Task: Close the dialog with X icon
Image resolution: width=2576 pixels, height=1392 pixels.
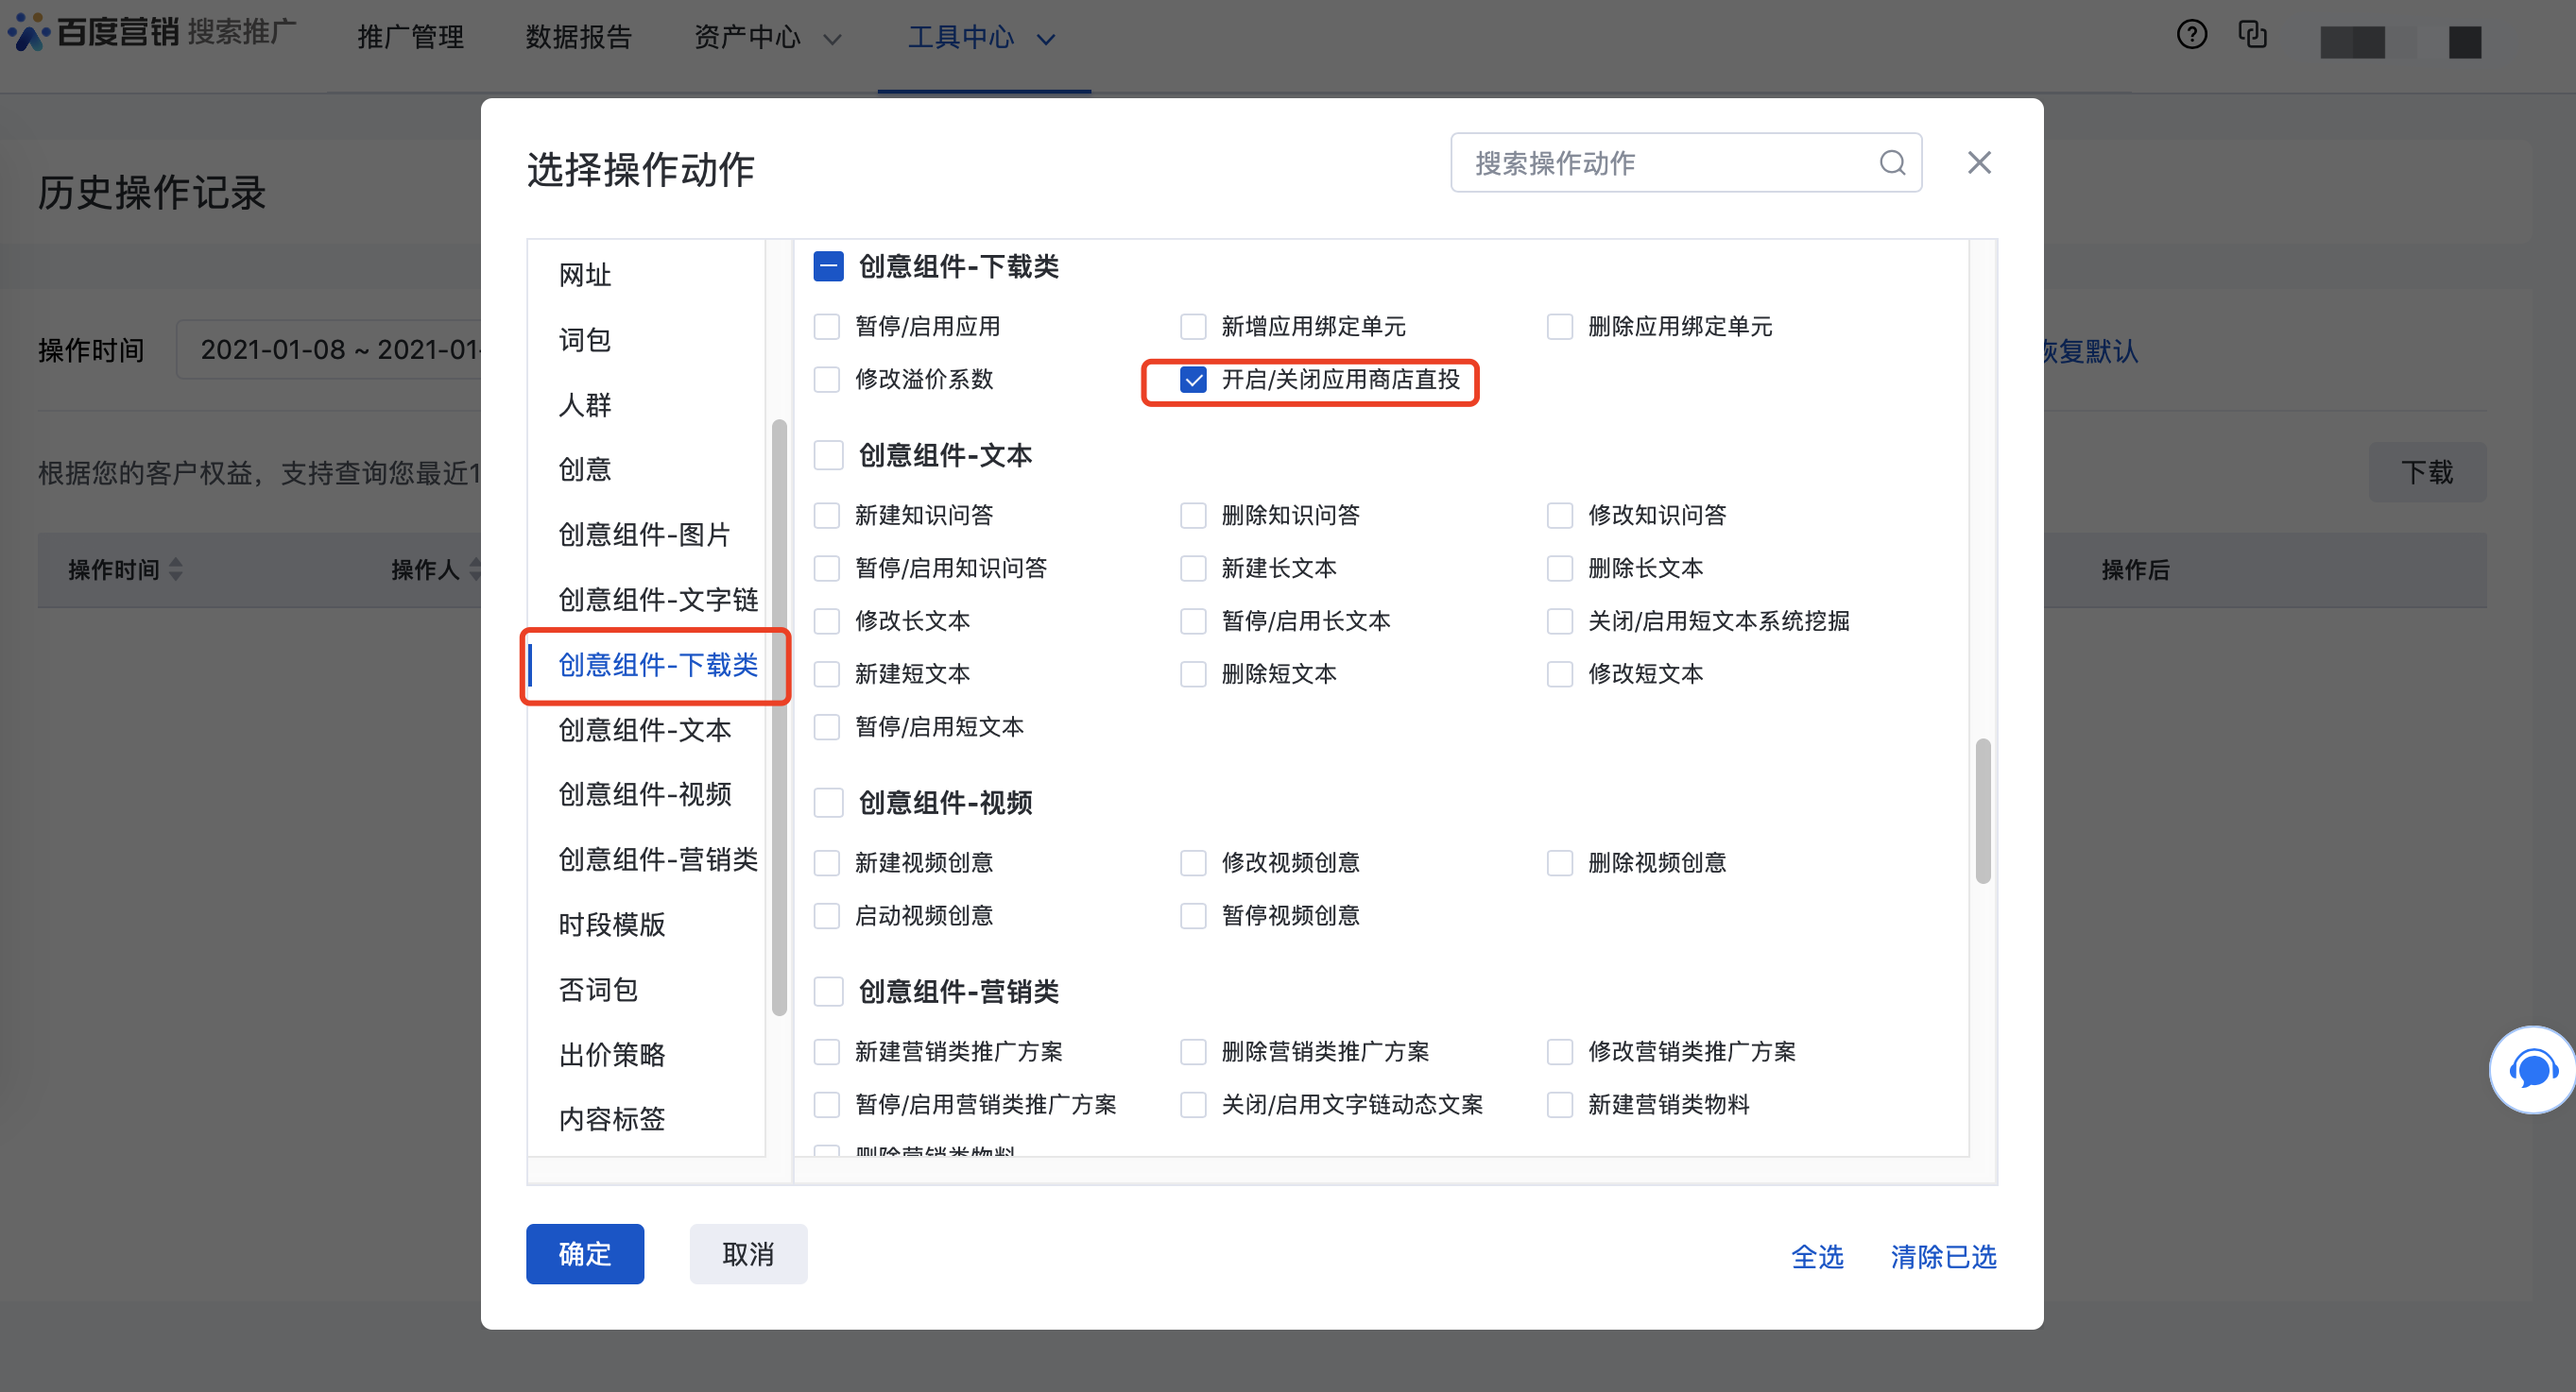Action: point(1979,162)
